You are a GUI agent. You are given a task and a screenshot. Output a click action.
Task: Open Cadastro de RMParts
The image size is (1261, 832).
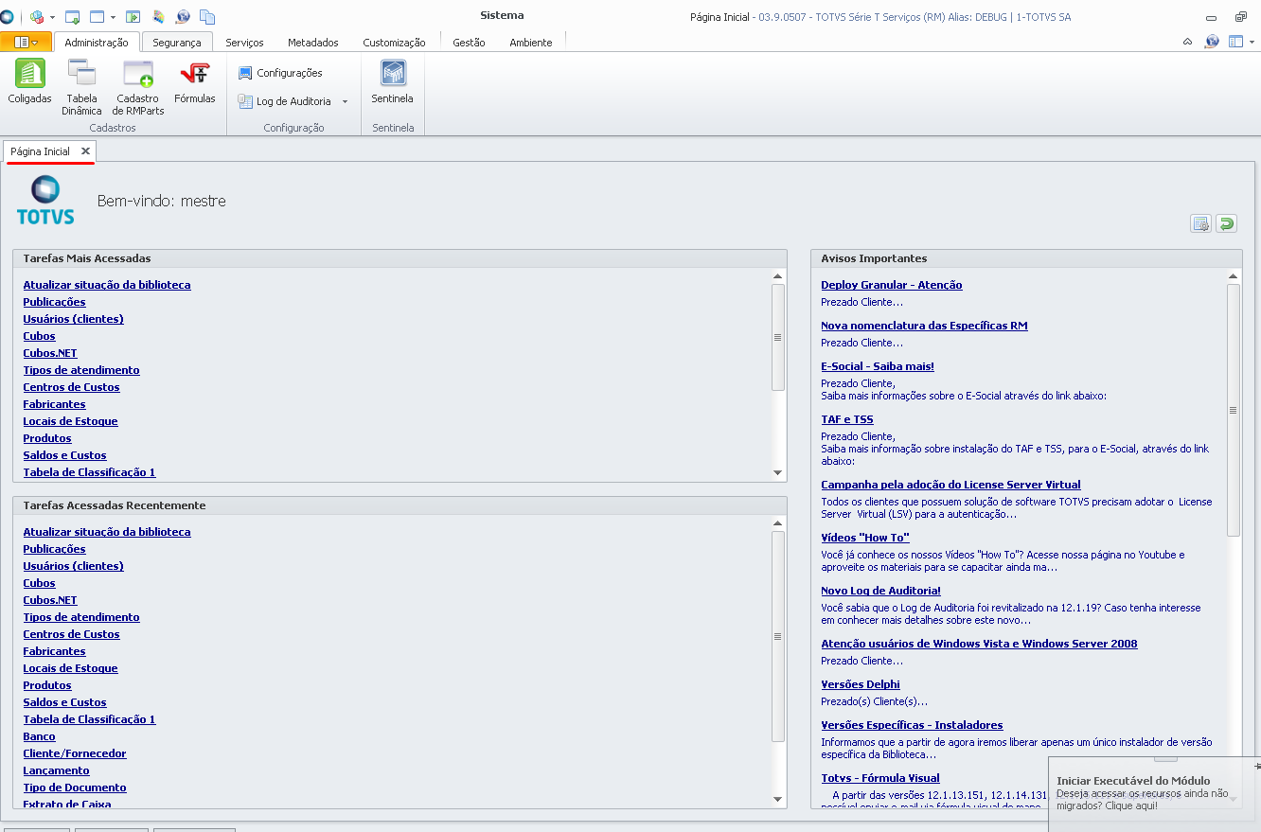point(138,87)
